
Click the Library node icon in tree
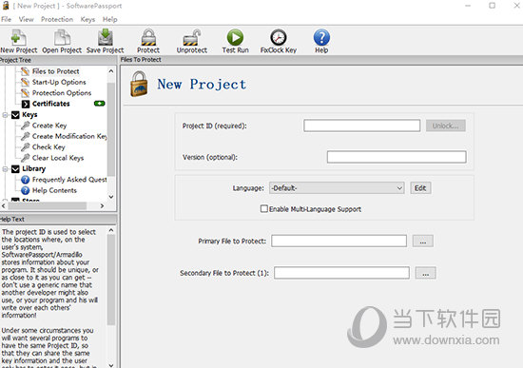(15, 169)
